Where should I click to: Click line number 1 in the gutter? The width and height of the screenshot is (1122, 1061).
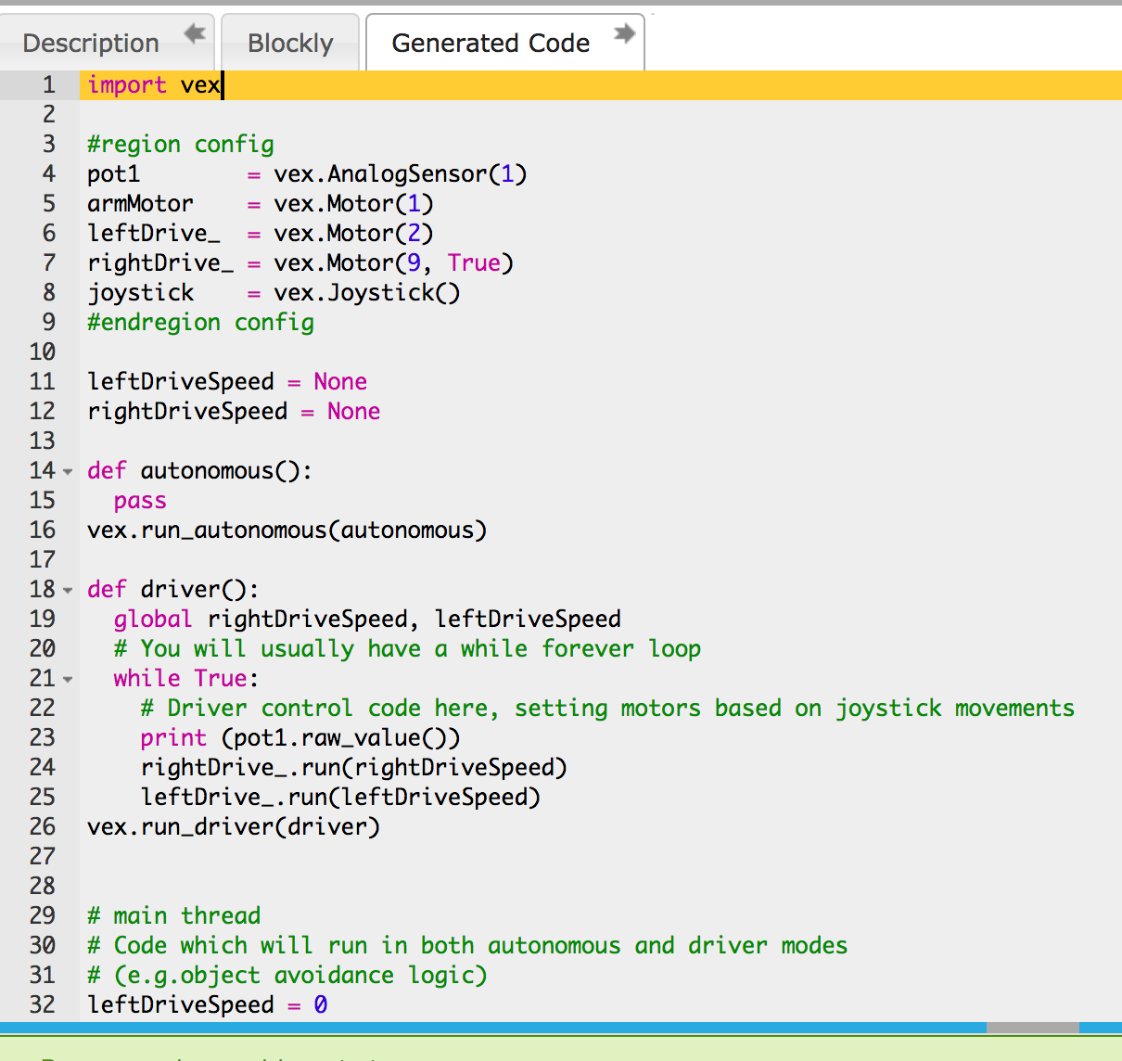click(x=49, y=85)
